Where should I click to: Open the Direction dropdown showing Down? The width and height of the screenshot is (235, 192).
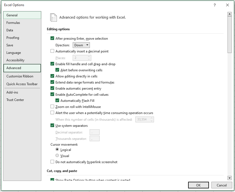pyautogui.click(x=81, y=45)
